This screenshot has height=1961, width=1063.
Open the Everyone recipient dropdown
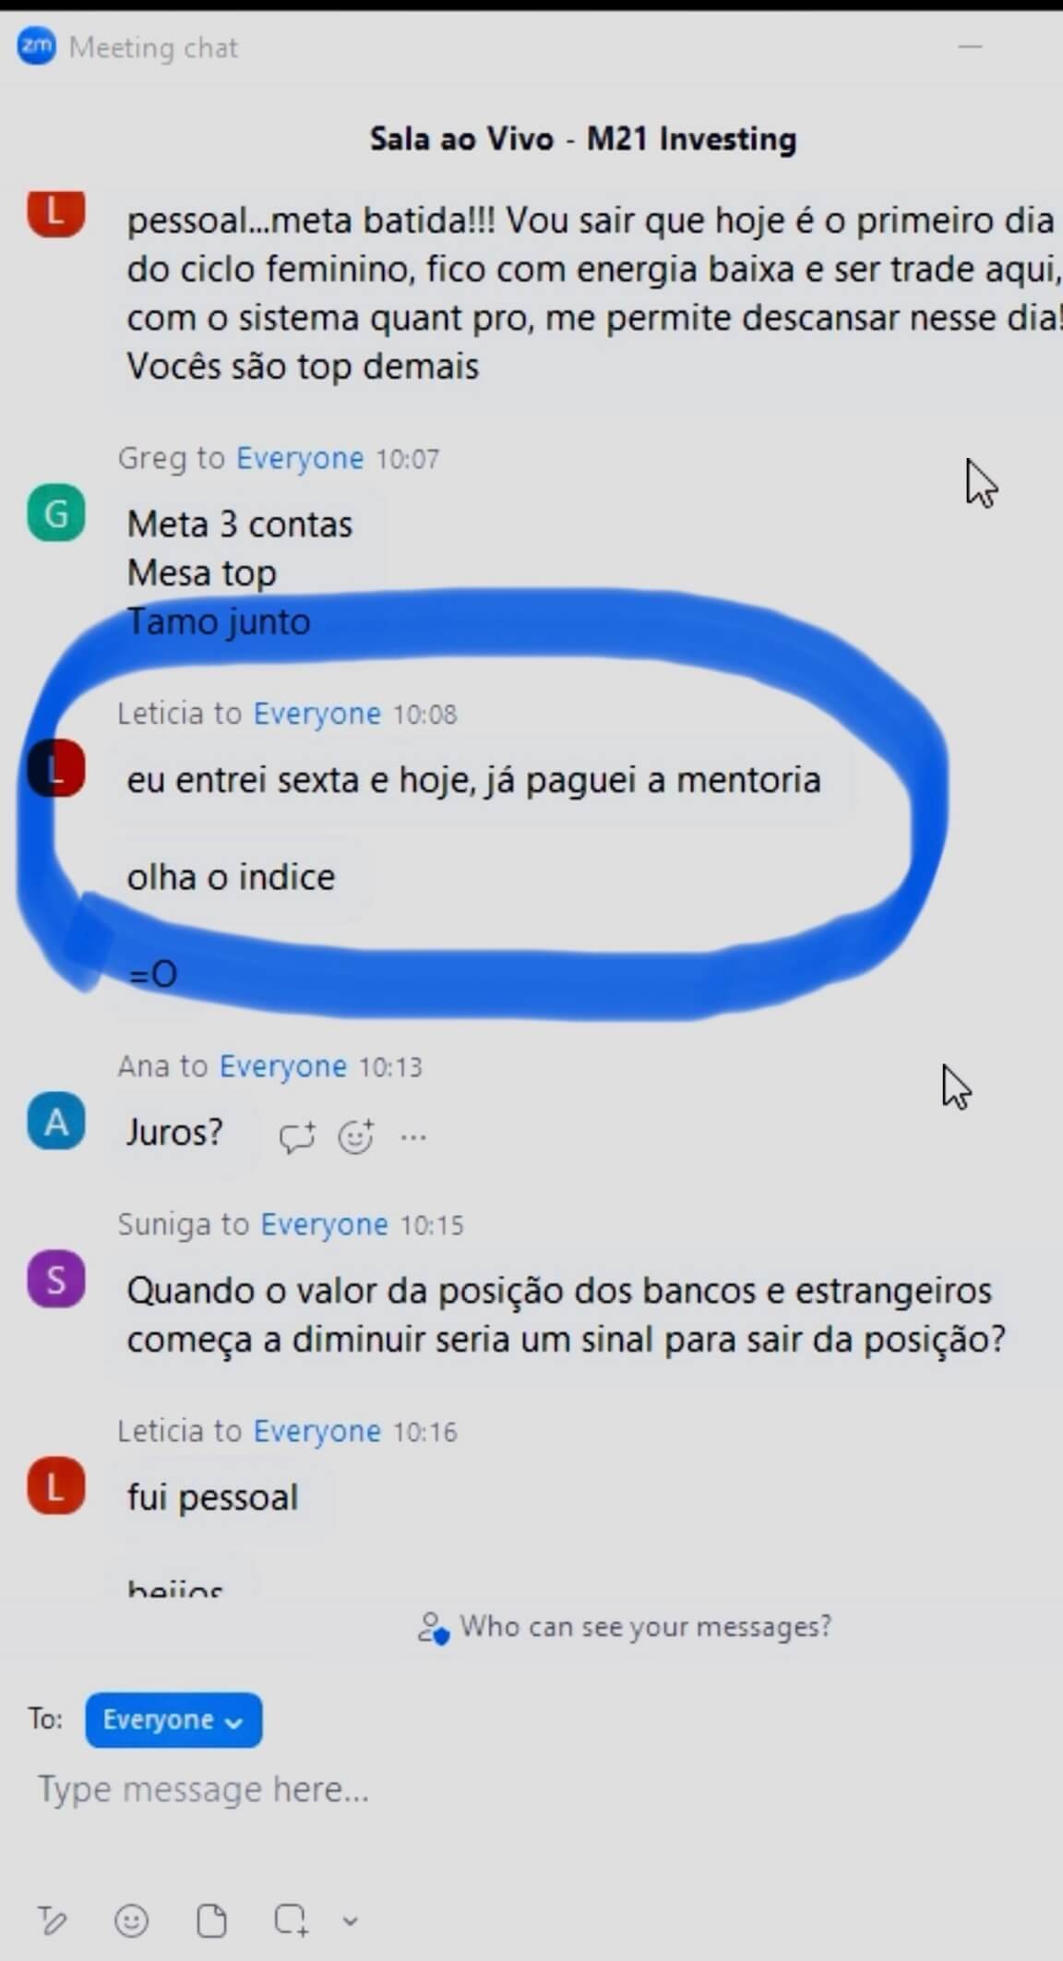point(173,1720)
